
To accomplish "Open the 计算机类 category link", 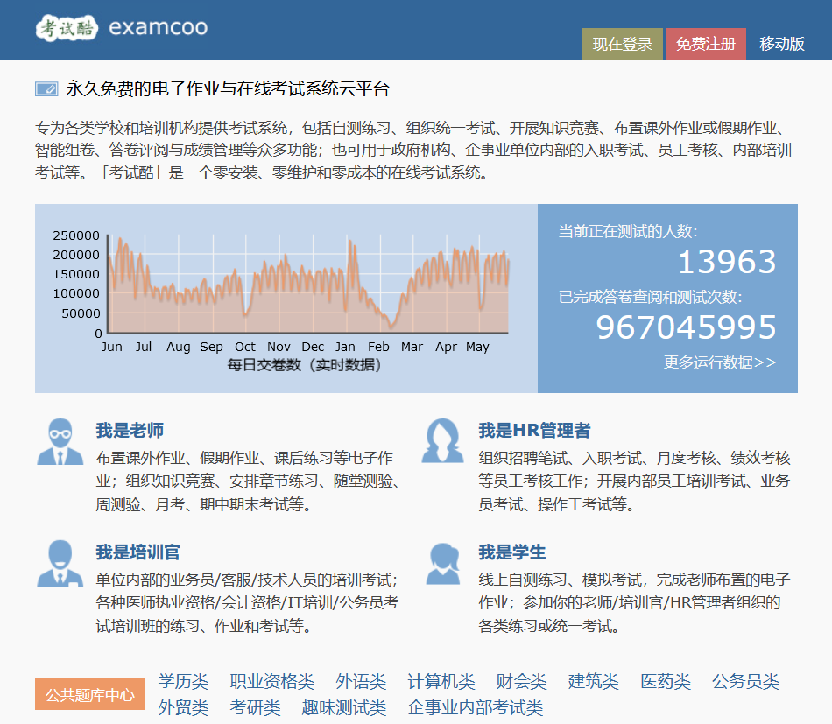I will point(441,682).
